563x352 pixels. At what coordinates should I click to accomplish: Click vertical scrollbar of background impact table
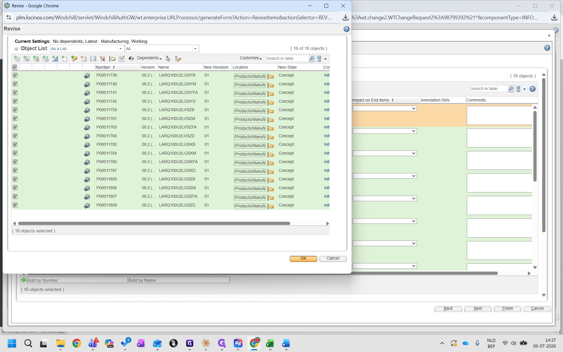535,146
